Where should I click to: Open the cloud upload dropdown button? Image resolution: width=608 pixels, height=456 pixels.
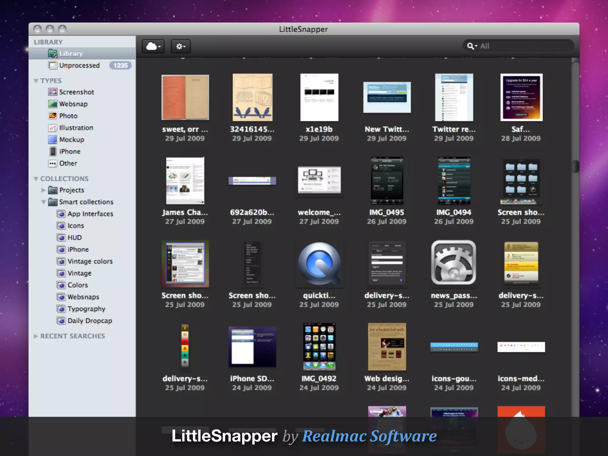[x=153, y=46]
